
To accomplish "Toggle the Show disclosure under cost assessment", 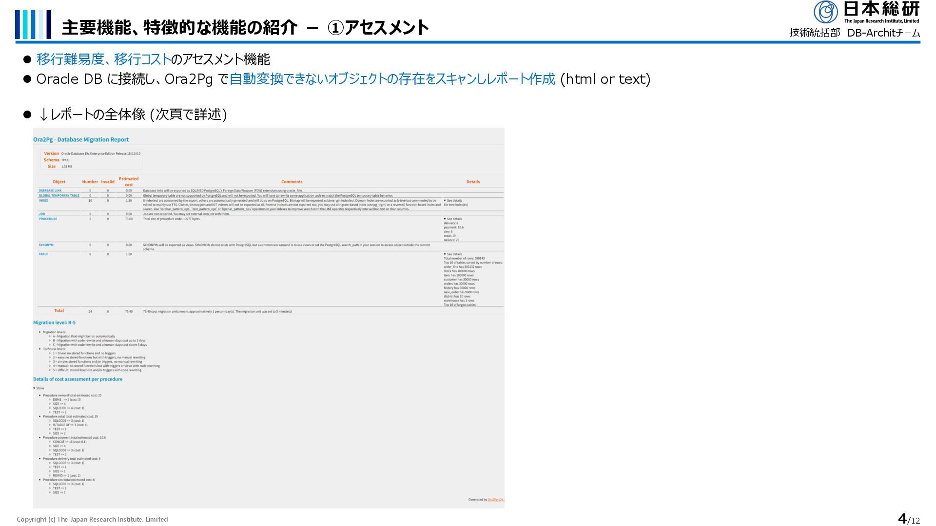I will pyautogui.click(x=39, y=388).
